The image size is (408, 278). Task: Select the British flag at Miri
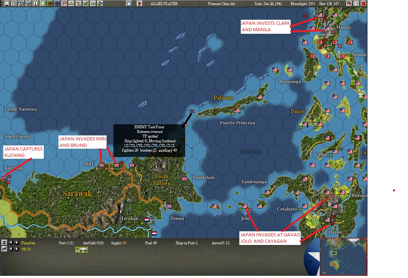tap(102, 165)
